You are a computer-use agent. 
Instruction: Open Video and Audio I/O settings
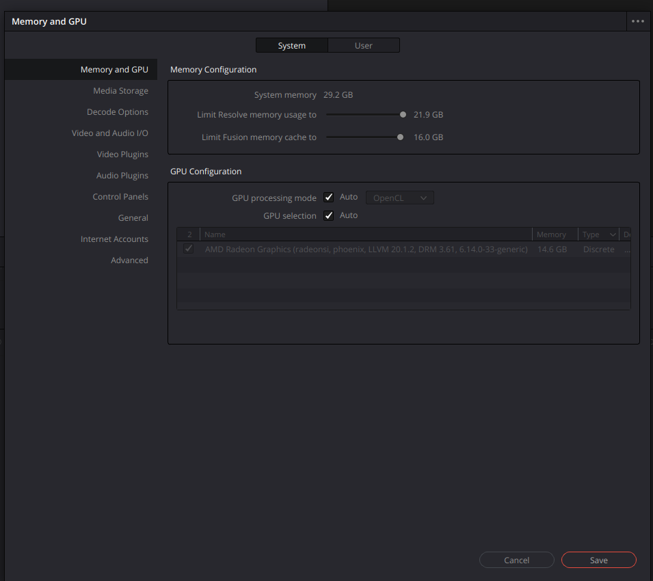click(109, 133)
